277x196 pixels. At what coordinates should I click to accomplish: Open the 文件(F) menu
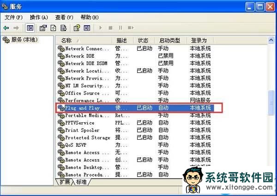pos(13,17)
